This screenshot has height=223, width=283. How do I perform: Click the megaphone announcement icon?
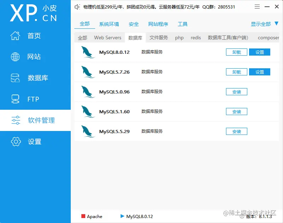pyautogui.click(x=77, y=6)
